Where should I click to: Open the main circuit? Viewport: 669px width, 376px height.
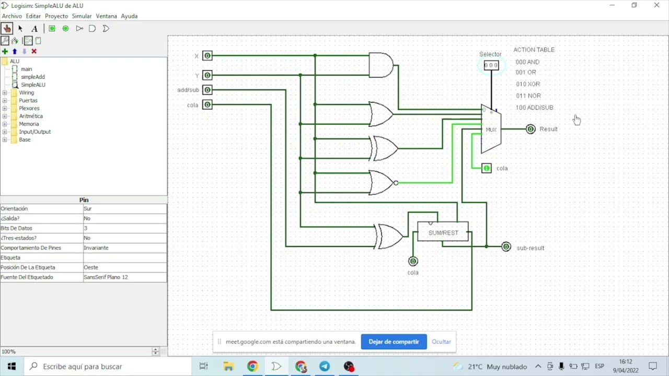pos(26,69)
